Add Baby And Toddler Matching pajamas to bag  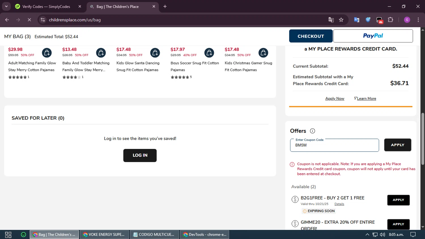click(x=101, y=53)
